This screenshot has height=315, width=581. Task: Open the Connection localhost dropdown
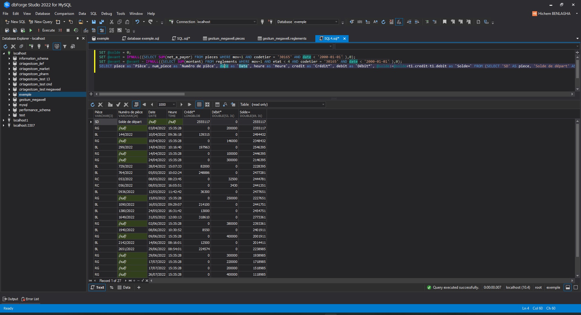point(254,22)
